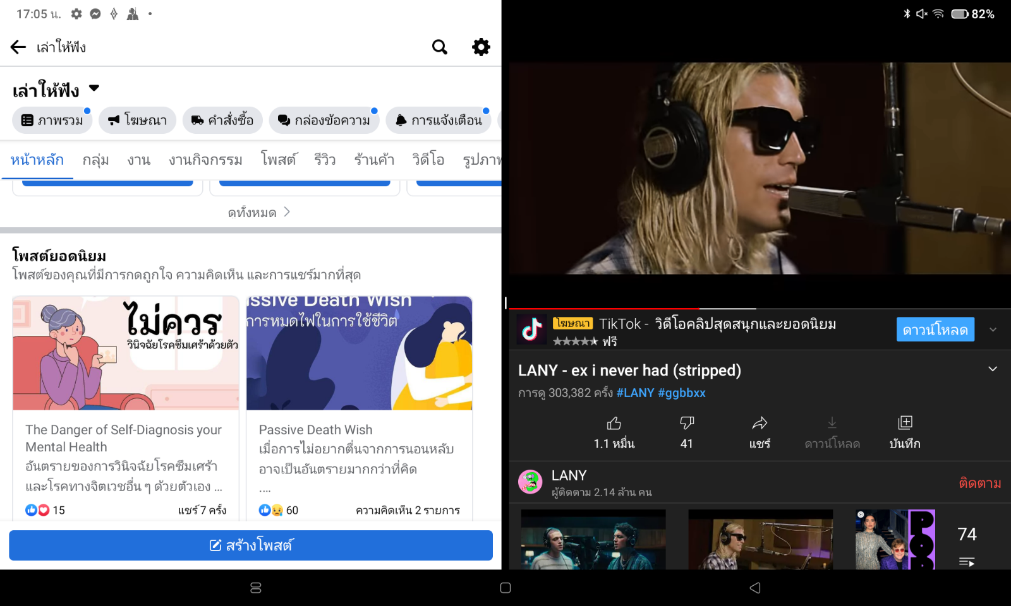Click the สร้างโพสต์ button
This screenshot has width=1011, height=606.
(251, 545)
